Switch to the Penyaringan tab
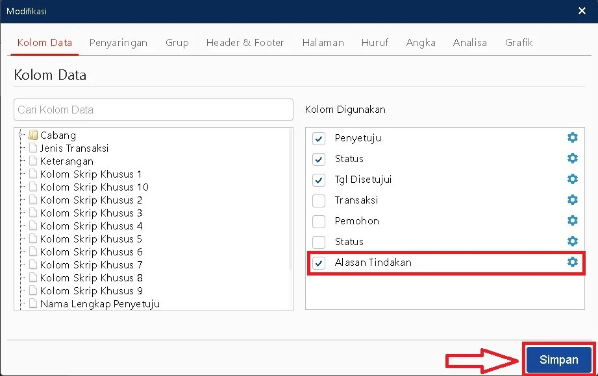This screenshot has width=598, height=376. (x=118, y=43)
